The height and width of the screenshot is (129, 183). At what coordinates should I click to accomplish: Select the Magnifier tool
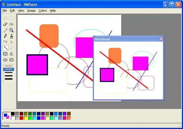pos(11,30)
